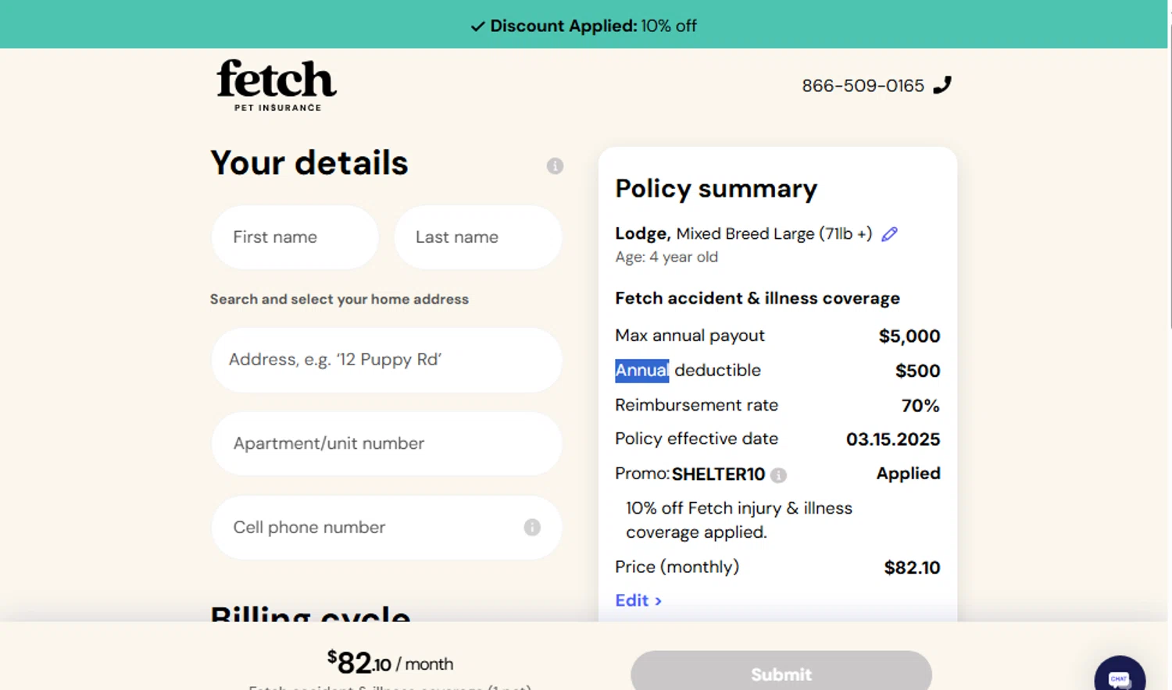Click the Apartment/unit number field
This screenshot has width=1172, height=690.
[x=386, y=443]
